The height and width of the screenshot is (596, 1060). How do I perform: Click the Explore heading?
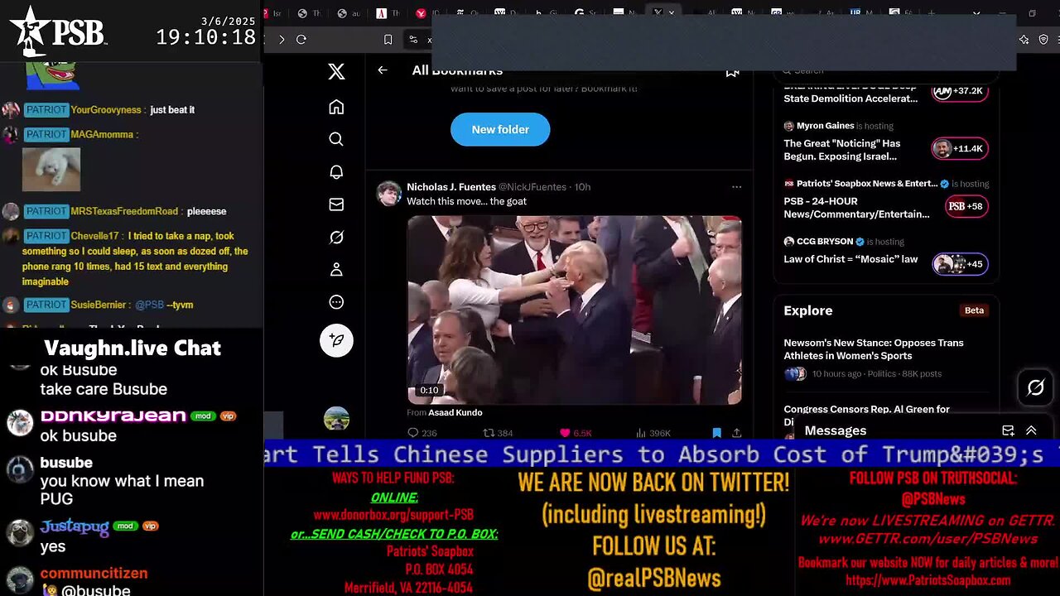(x=808, y=310)
